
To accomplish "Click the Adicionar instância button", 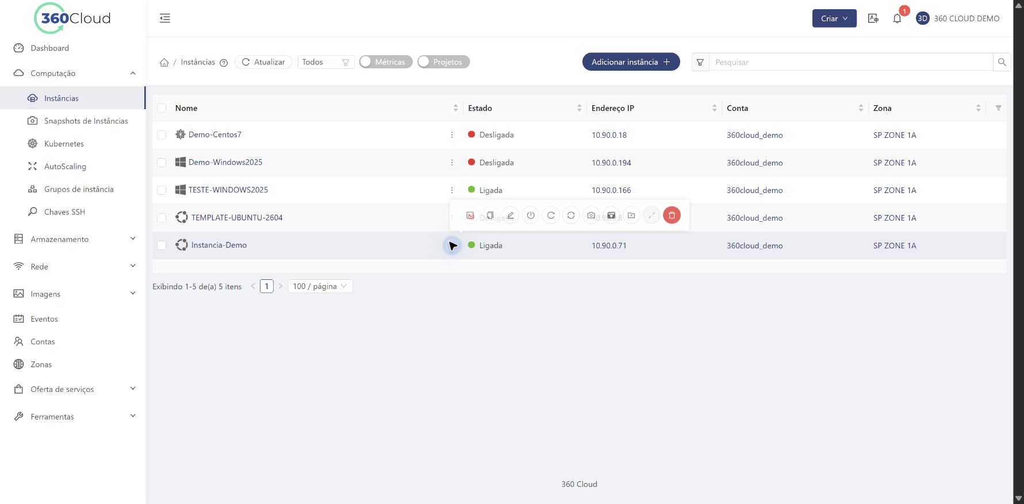I will [x=631, y=62].
